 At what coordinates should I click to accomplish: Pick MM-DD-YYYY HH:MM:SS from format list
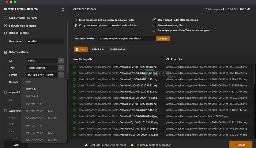(x=41, y=140)
